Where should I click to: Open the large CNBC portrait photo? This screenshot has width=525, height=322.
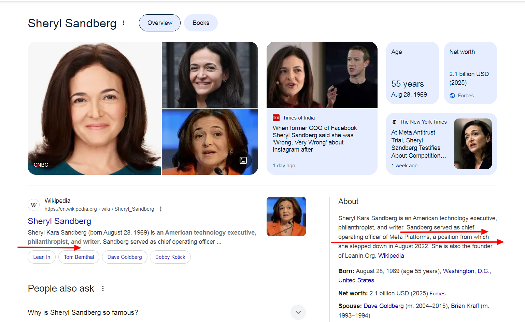94,108
